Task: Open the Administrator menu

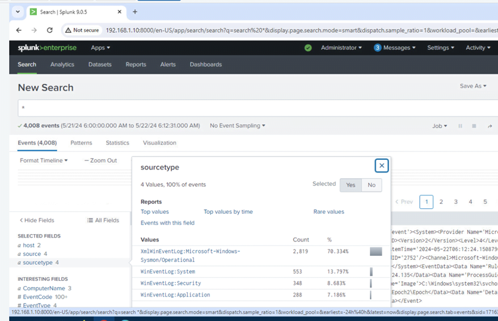Action: point(341,48)
